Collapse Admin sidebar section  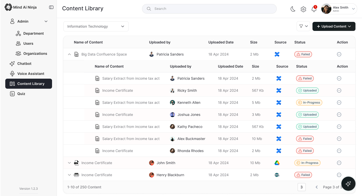[x=46, y=21]
